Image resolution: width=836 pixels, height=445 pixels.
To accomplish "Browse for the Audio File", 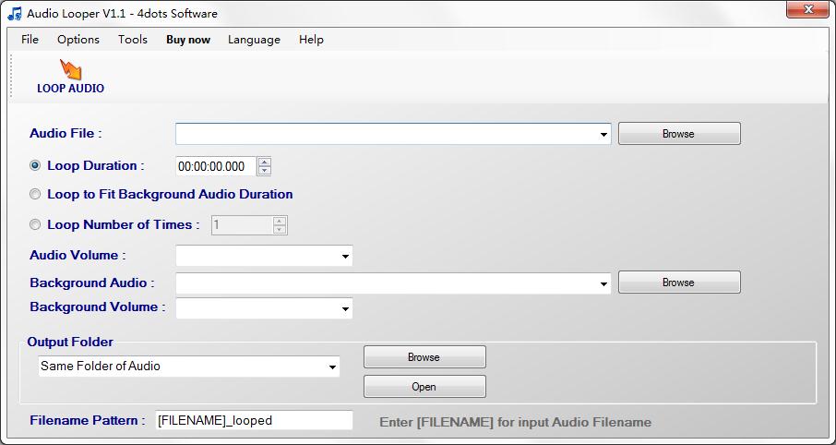I will (x=678, y=134).
